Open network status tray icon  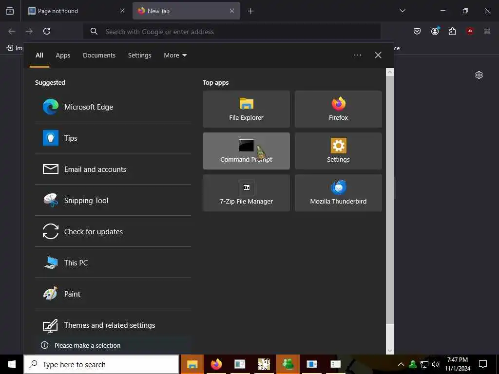point(424,364)
